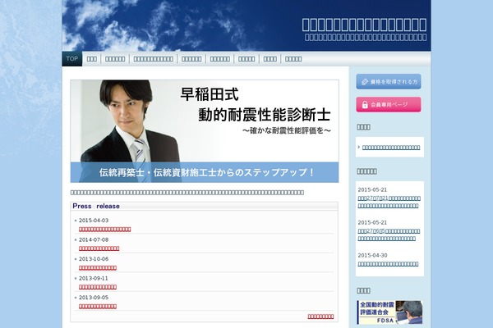Screen dimensions: 493x328
Task: Click the Press release heading
Action: (96, 206)
